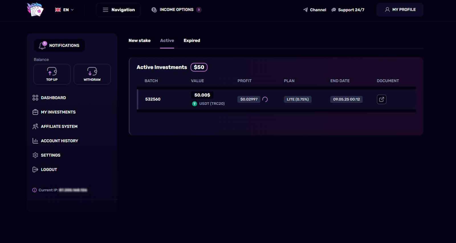Image resolution: width=456 pixels, height=243 pixels.
Task: Open the Navigation hamburger menu
Action: (118, 10)
